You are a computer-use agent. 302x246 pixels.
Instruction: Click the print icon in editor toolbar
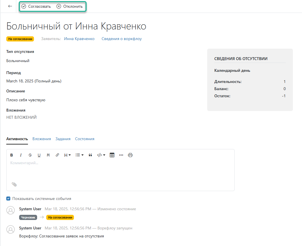[x=130, y=155]
